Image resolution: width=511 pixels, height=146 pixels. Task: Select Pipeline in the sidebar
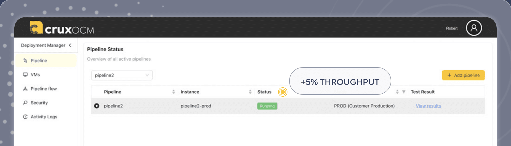point(46,61)
